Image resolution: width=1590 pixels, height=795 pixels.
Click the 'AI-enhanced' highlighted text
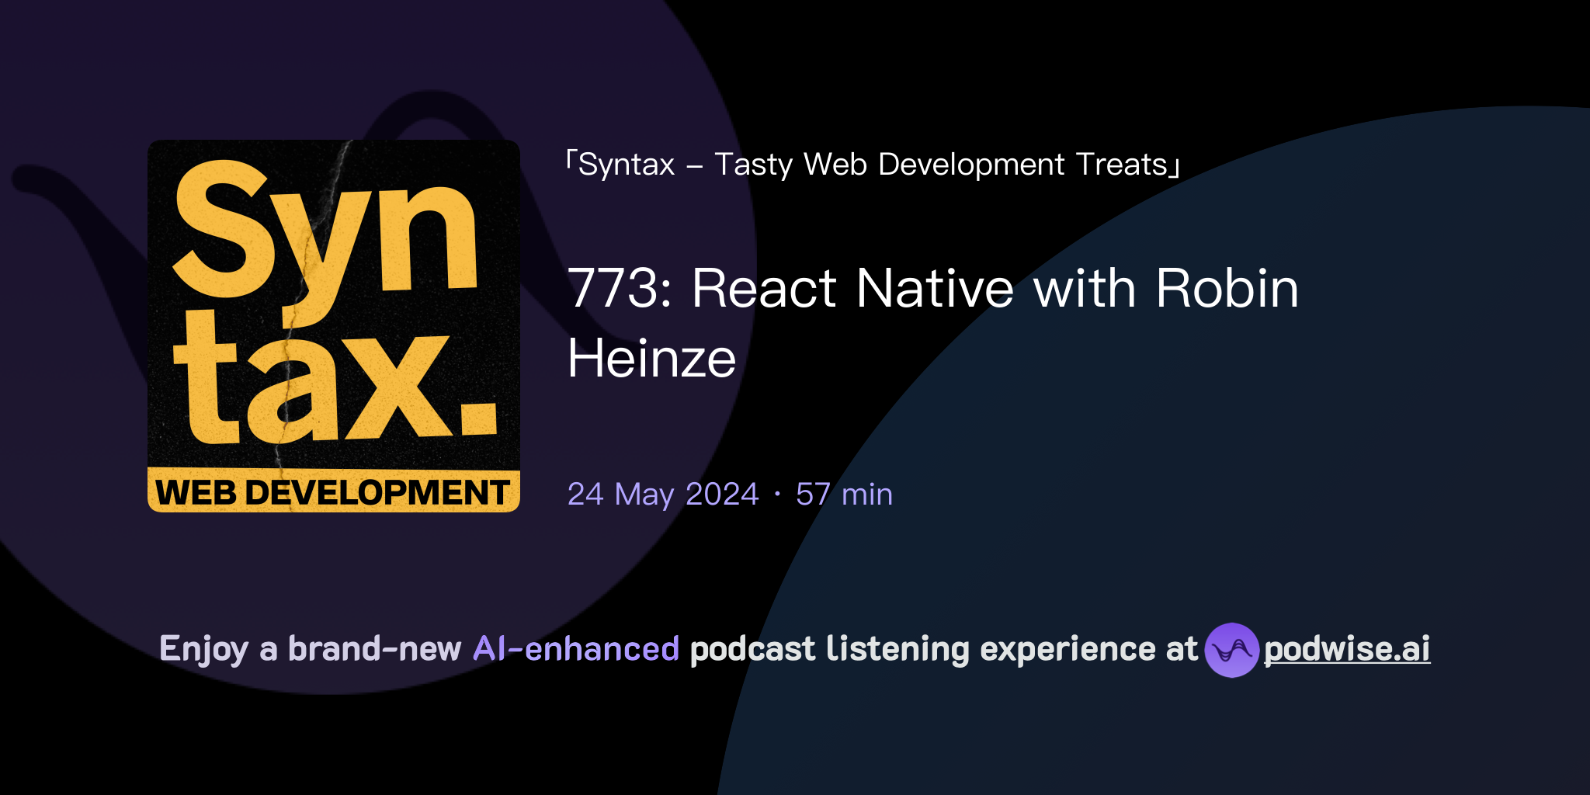575,648
